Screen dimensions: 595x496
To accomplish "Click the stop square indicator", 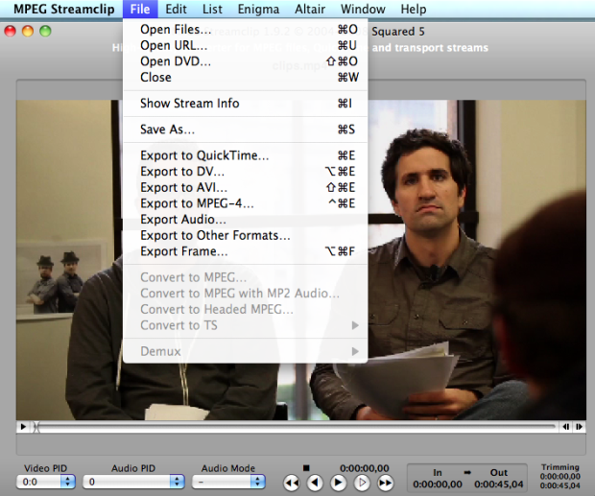I will [x=306, y=468].
